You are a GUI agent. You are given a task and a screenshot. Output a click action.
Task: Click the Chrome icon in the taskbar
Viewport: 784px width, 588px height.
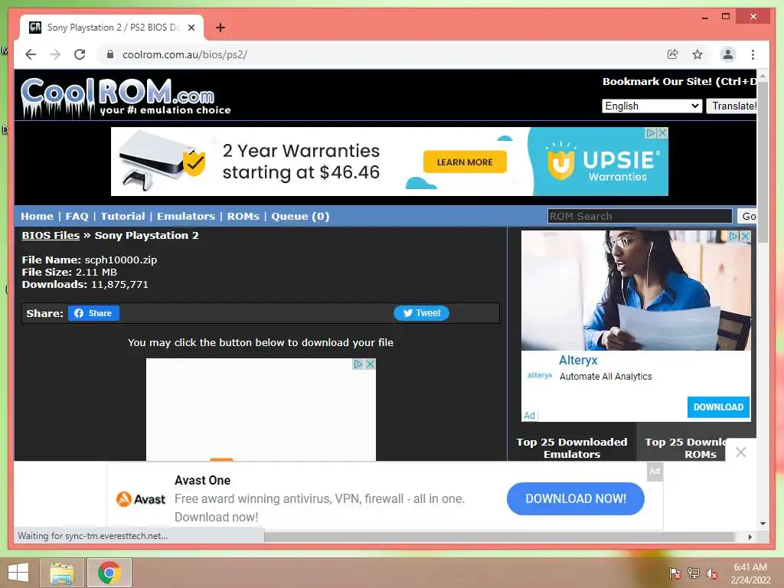(109, 573)
